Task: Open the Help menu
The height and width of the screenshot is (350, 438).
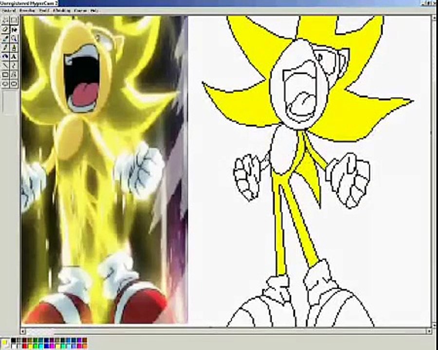Action: 94,11
